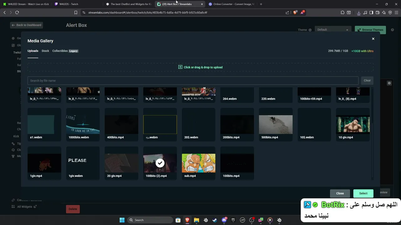Click the lv_0_ (8).mp4 file name
Image resolution: width=401 pixels, height=225 pixels.
click(x=347, y=99)
